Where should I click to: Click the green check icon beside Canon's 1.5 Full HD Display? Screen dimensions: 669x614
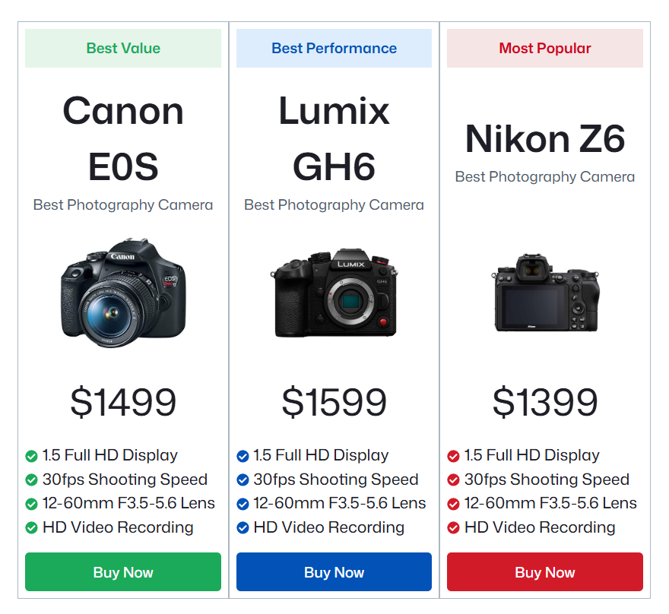[31, 457]
